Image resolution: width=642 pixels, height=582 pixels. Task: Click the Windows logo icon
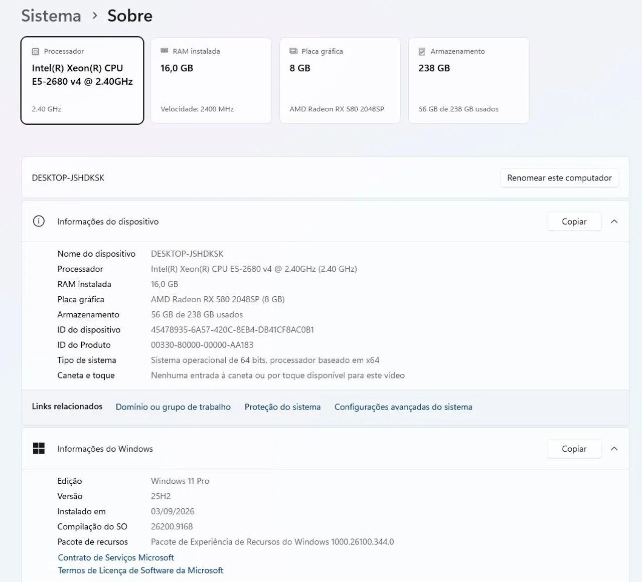click(39, 449)
